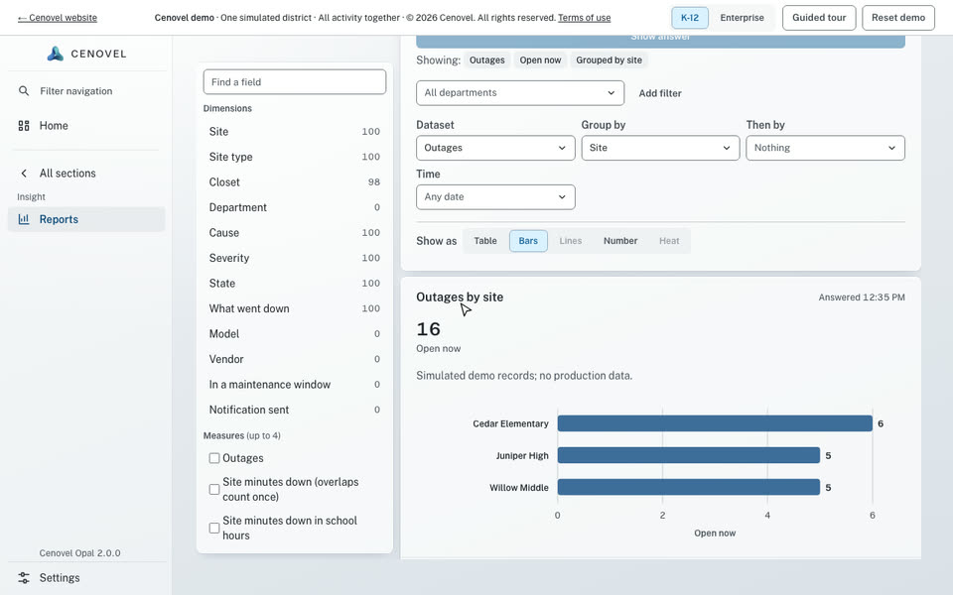Click the Cenovel logo icon
Screen dimensions: 953x595
coord(56,54)
